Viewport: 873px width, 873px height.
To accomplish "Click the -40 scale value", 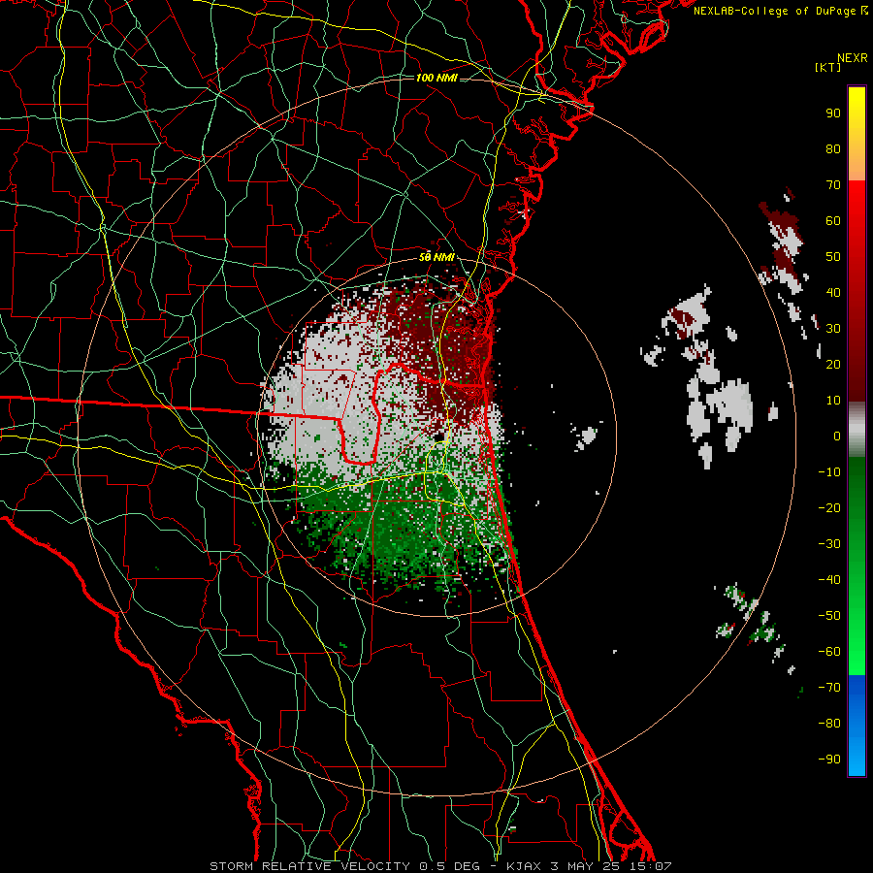I will click(x=829, y=580).
